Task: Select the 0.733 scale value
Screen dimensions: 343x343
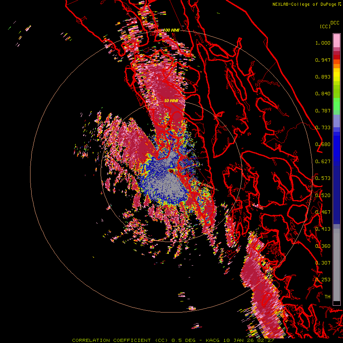Action: [x=323, y=128]
